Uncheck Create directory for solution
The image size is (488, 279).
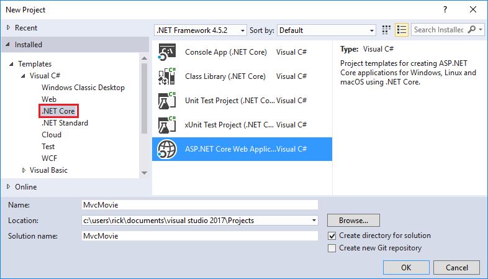pyautogui.click(x=332, y=236)
